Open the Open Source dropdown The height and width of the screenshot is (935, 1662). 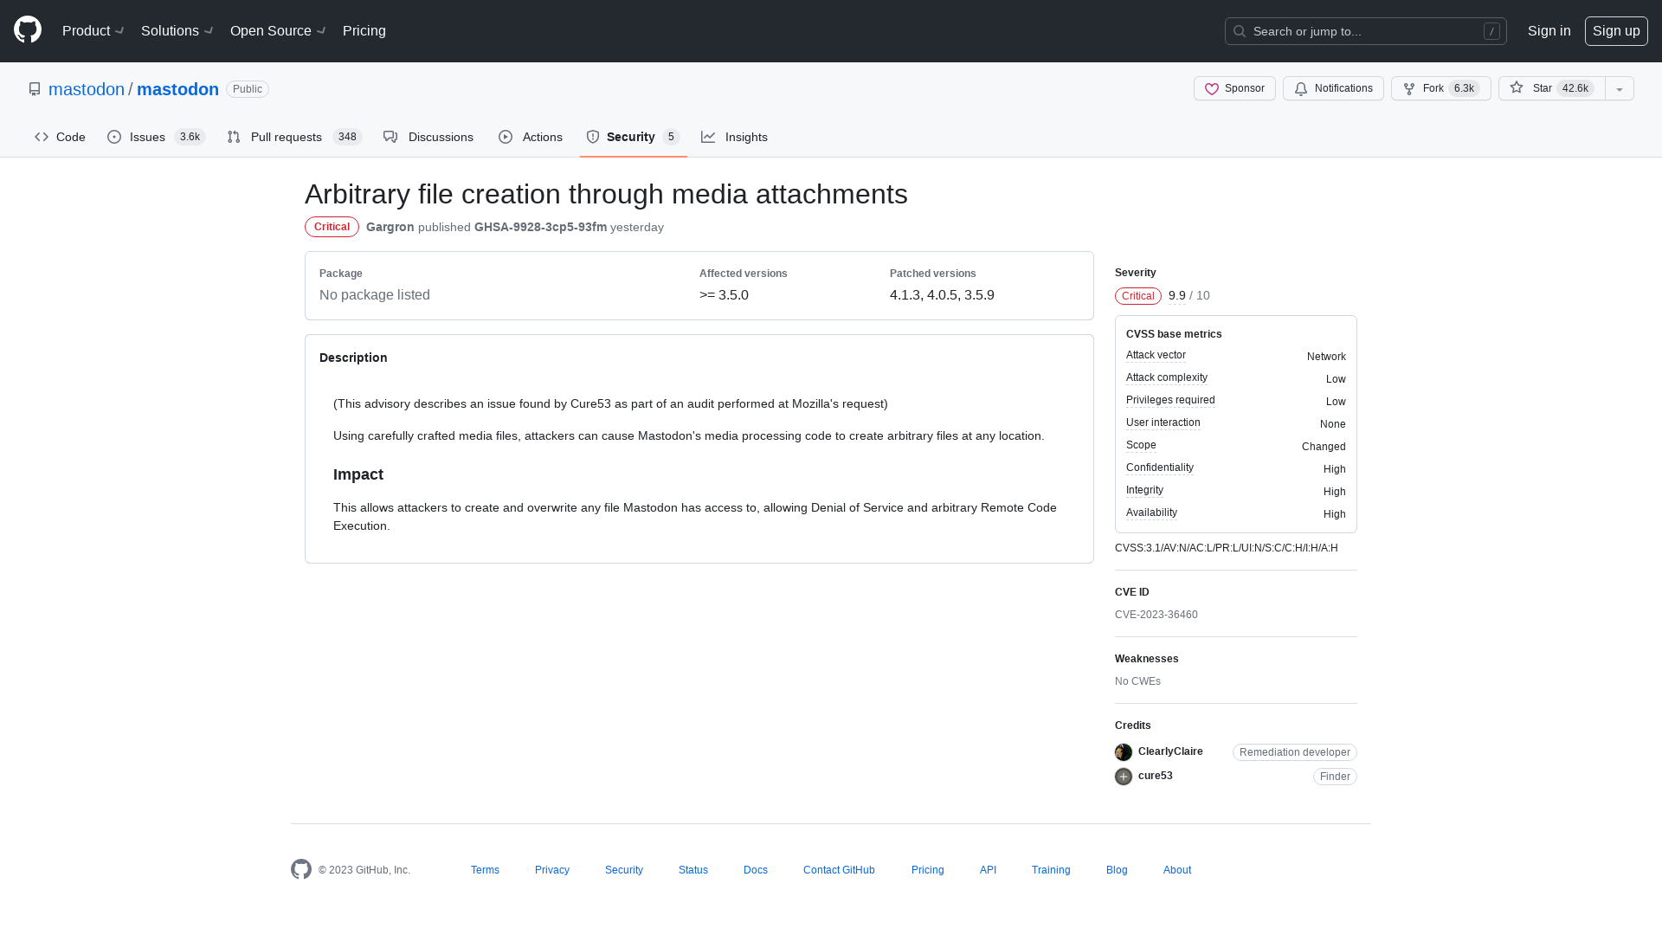point(278,31)
